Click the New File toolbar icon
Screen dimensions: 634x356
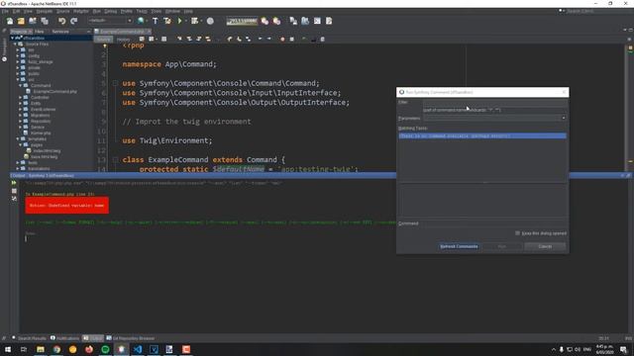tap(9, 21)
